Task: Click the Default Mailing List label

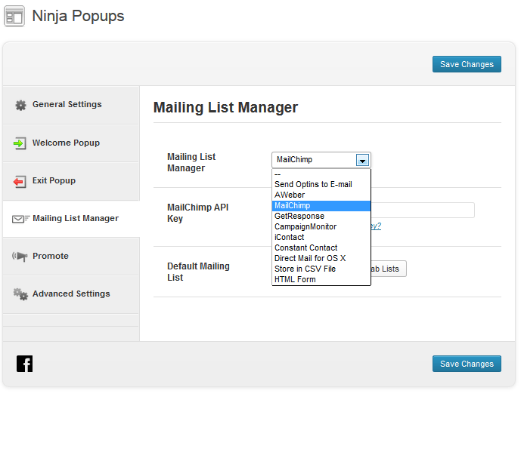Action: tap(198, 272)
